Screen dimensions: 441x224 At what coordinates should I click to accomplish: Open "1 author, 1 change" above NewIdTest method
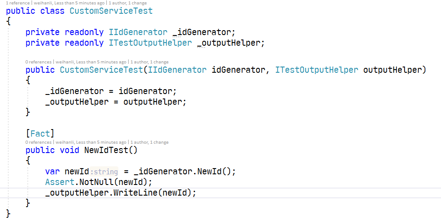(150, 142)
